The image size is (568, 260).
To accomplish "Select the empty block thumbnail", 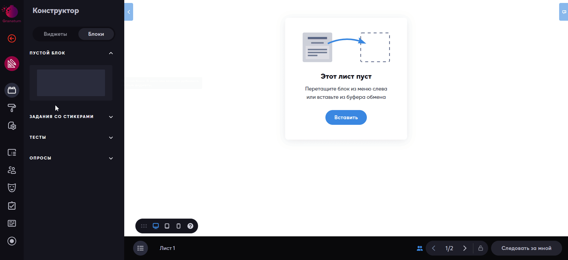I will coord(71,83).
